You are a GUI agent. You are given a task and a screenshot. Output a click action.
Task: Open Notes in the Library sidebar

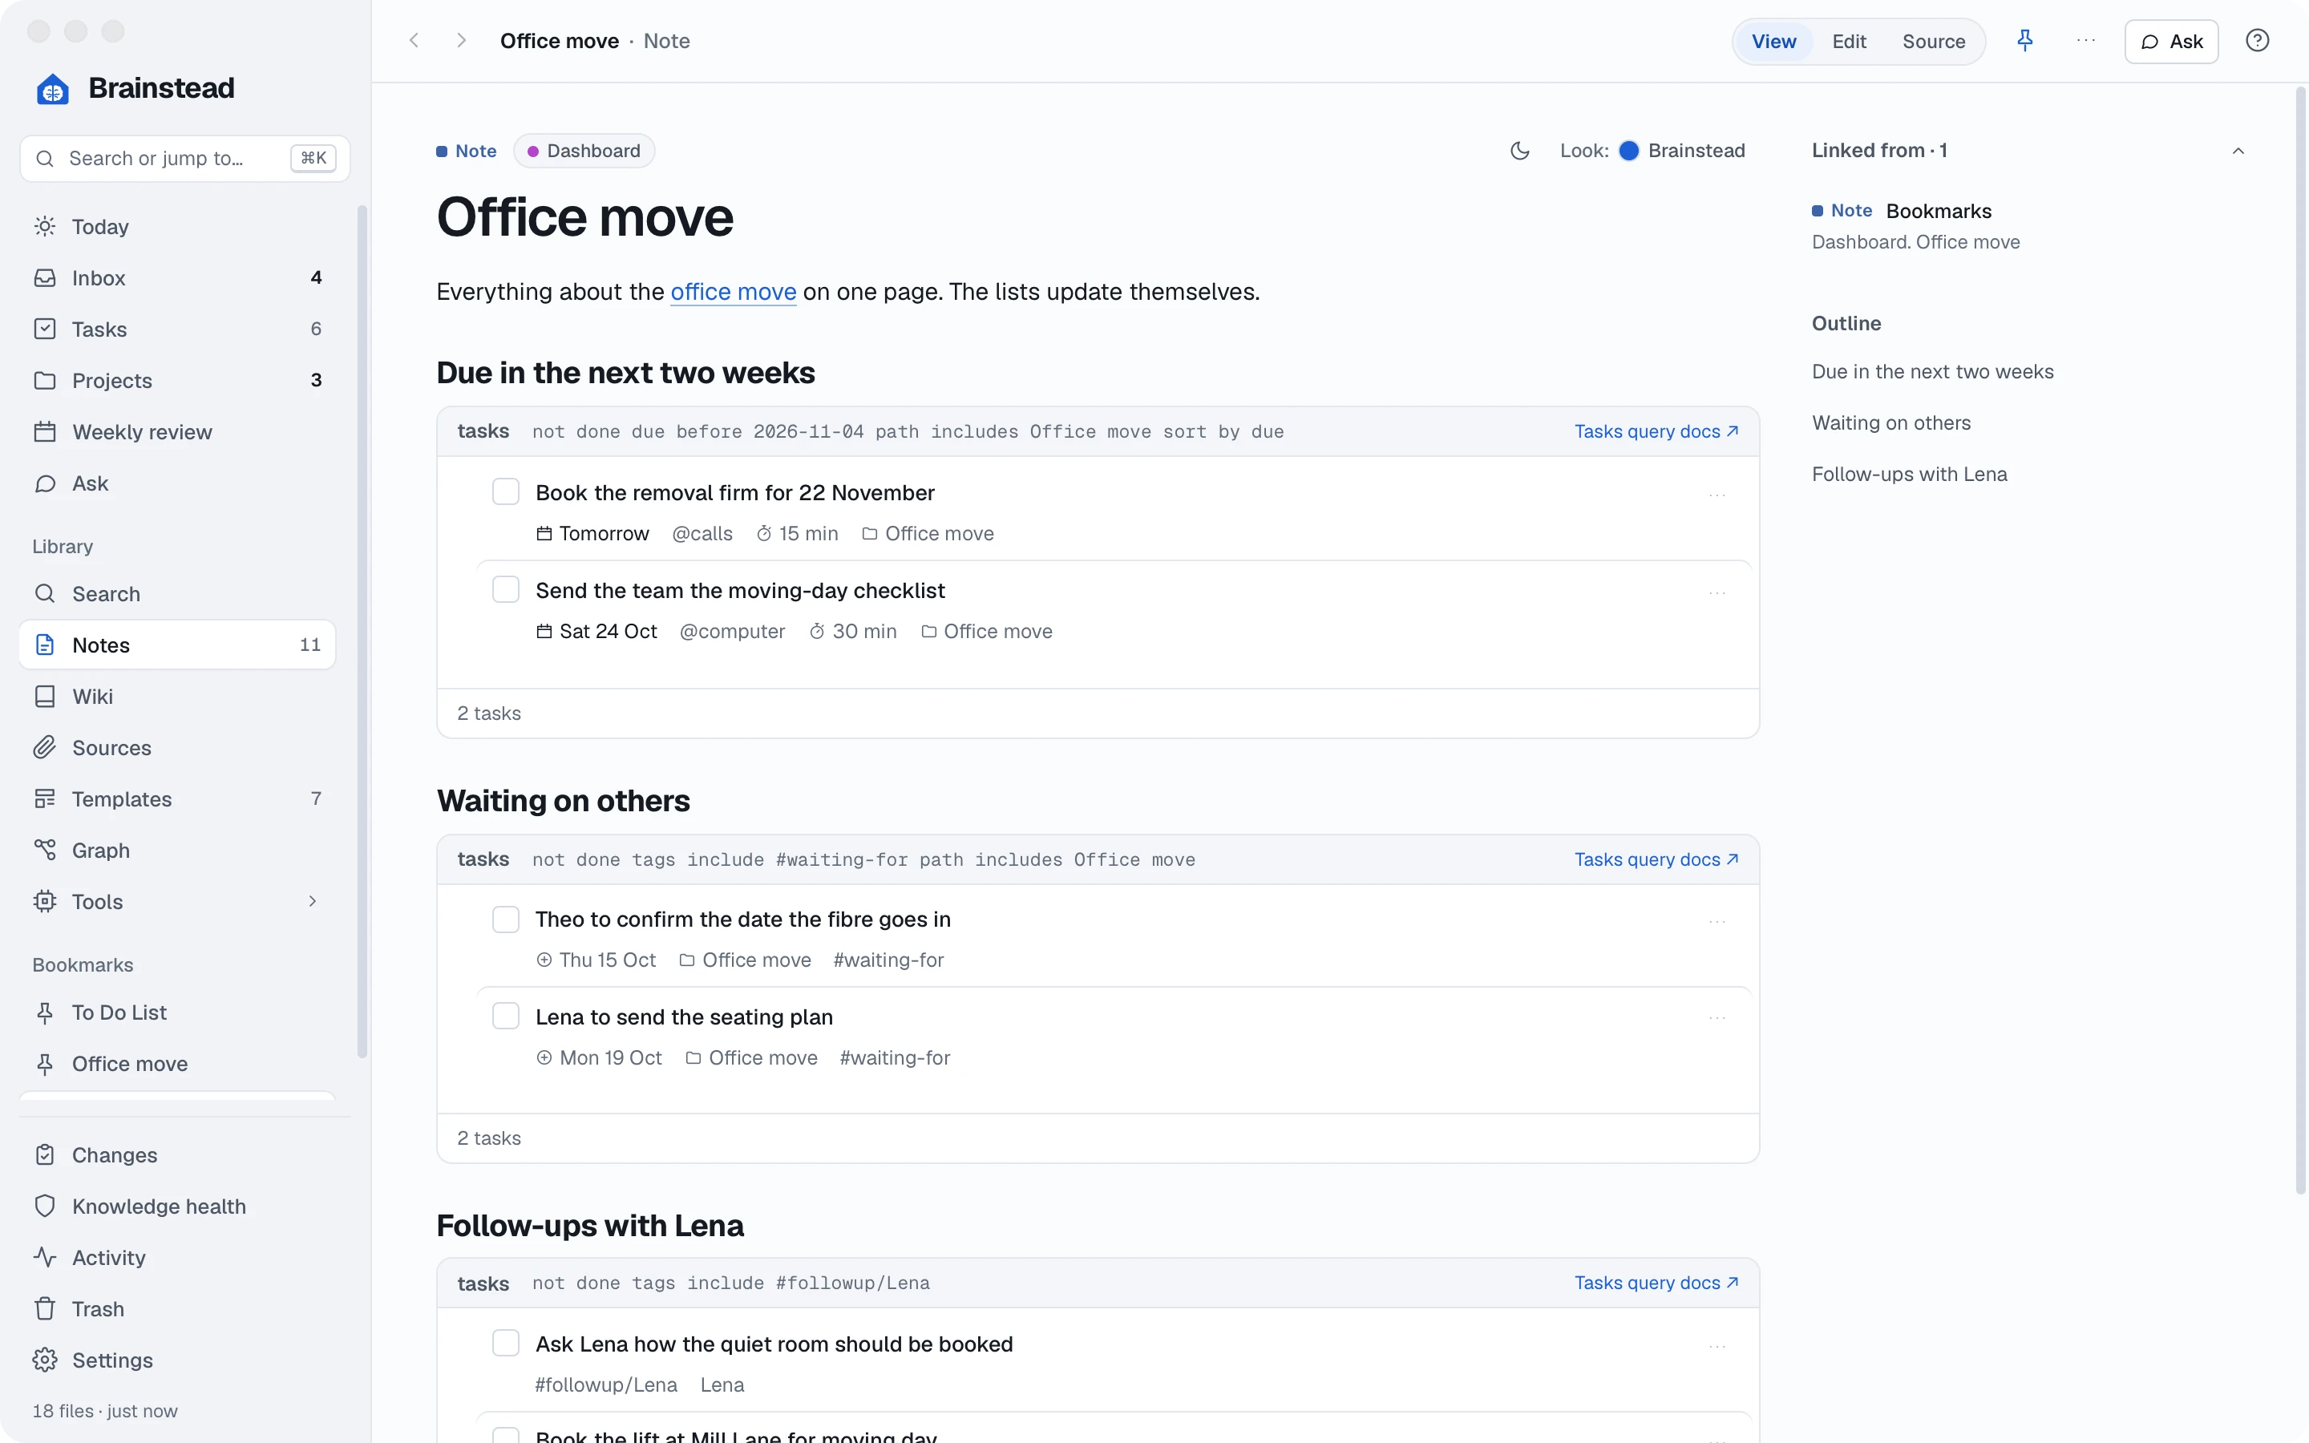click(177, 645)
